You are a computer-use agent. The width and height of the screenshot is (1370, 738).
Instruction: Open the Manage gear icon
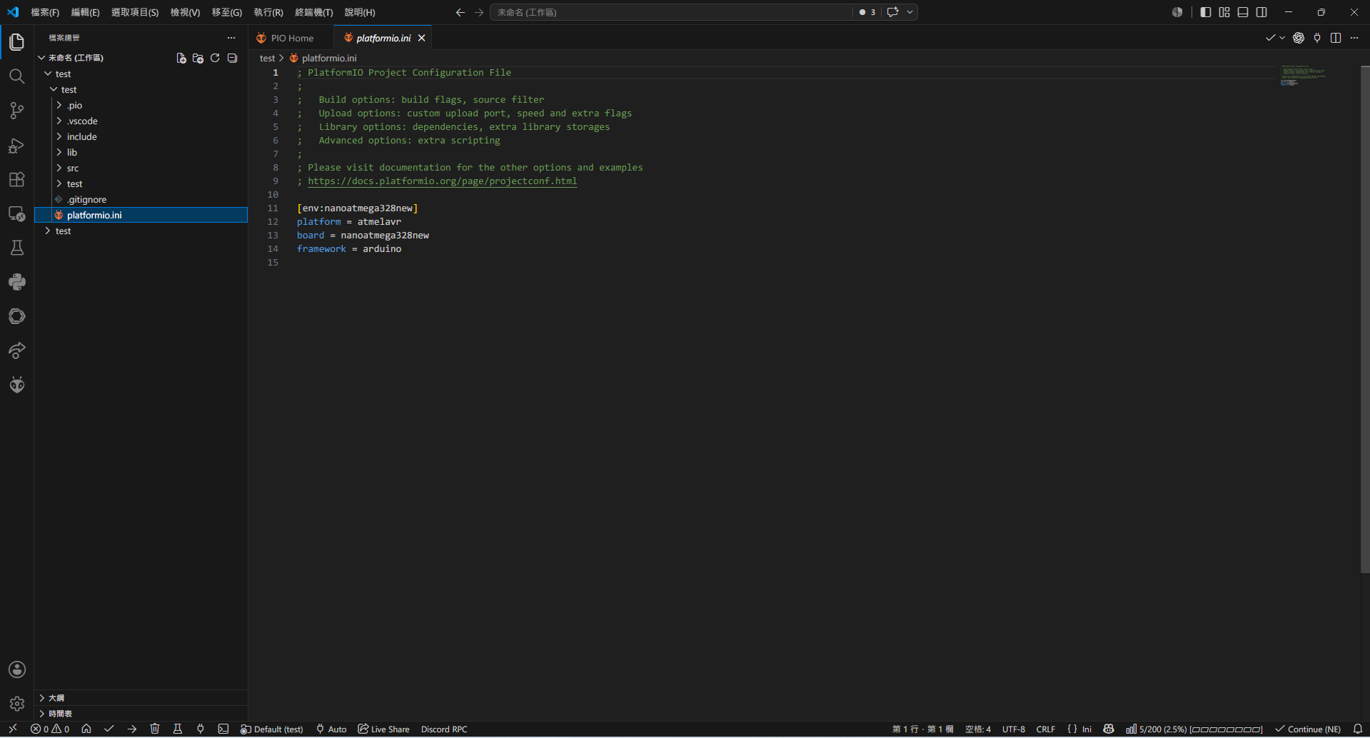tap(16, 704)
